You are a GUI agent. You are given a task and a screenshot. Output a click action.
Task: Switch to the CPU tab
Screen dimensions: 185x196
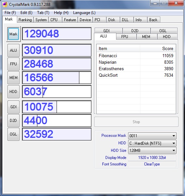(54, 20)
